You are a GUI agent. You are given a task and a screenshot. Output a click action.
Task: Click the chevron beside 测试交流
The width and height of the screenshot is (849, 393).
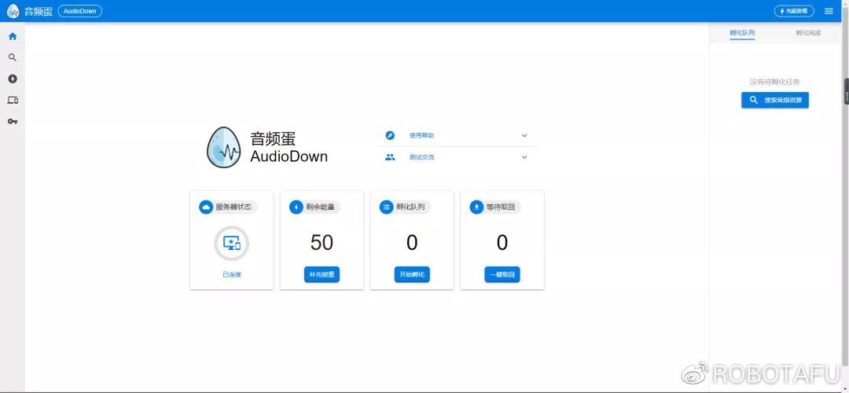pos(524,157)
